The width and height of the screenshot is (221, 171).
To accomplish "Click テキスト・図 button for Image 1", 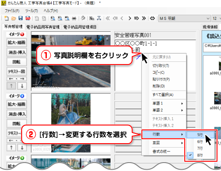I will 17,72.
